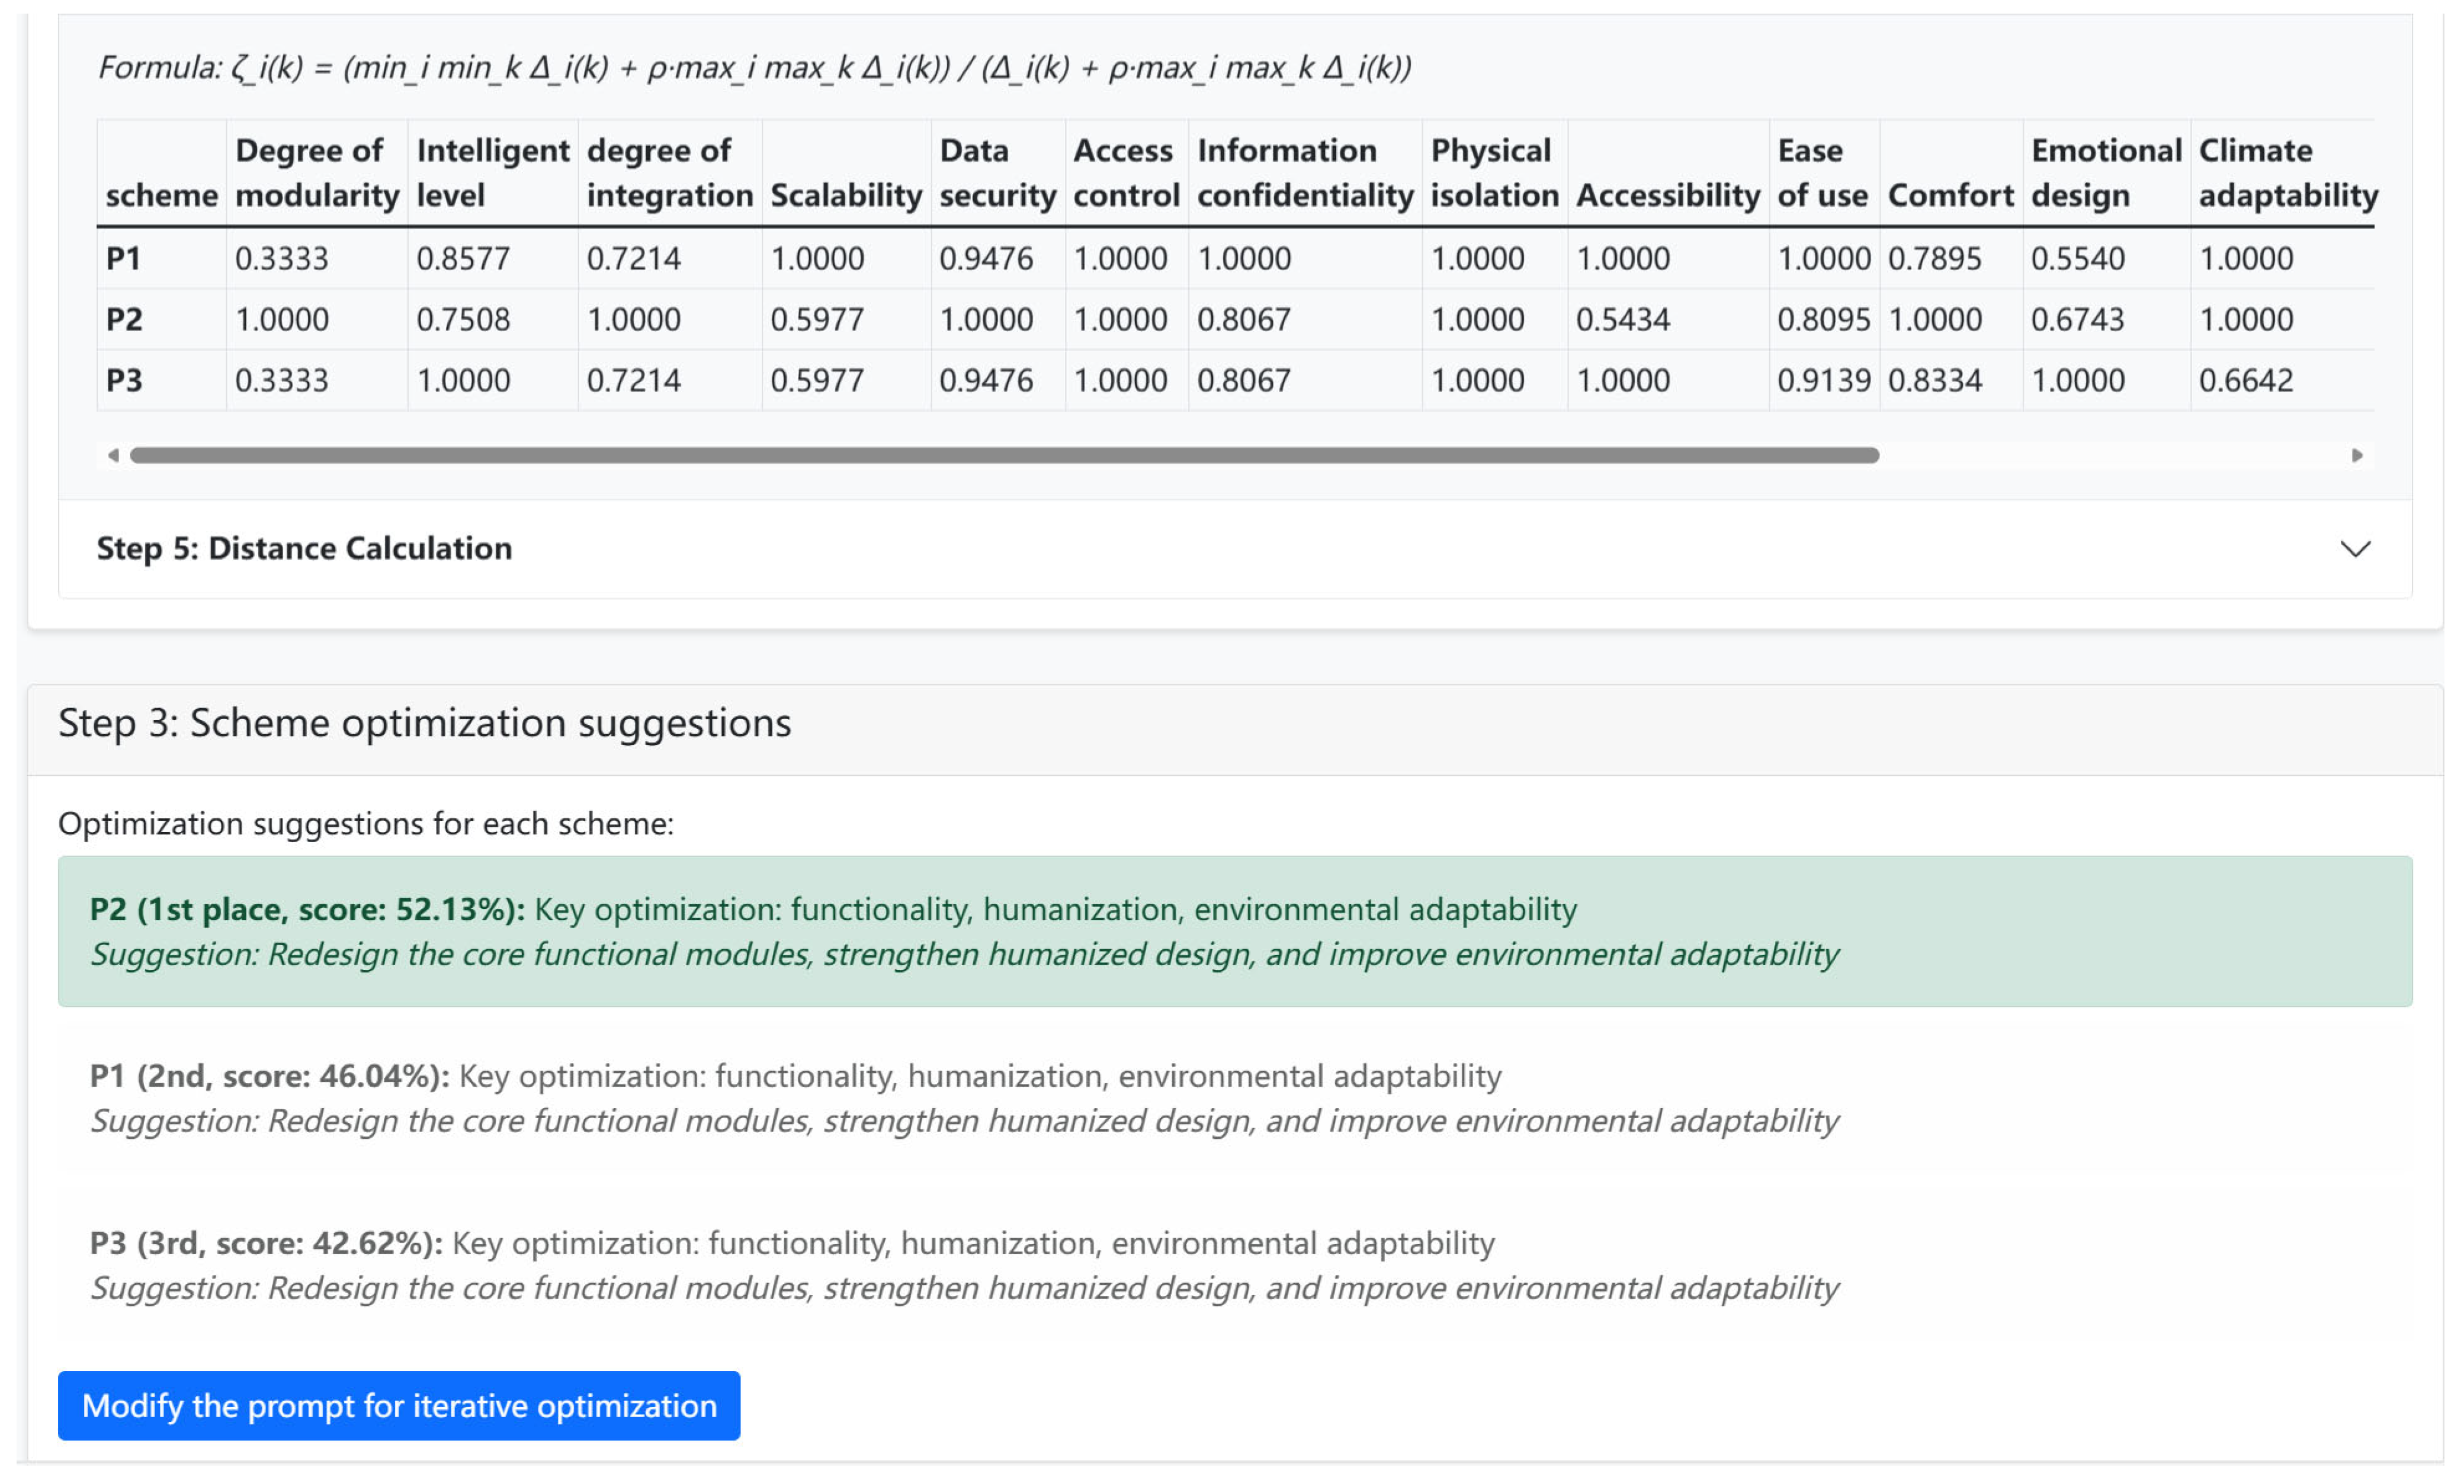This screenshot has width=2464, height=1484.
Task: Click P2 Emotional design value 0.6743
Action: [2077, 320]
